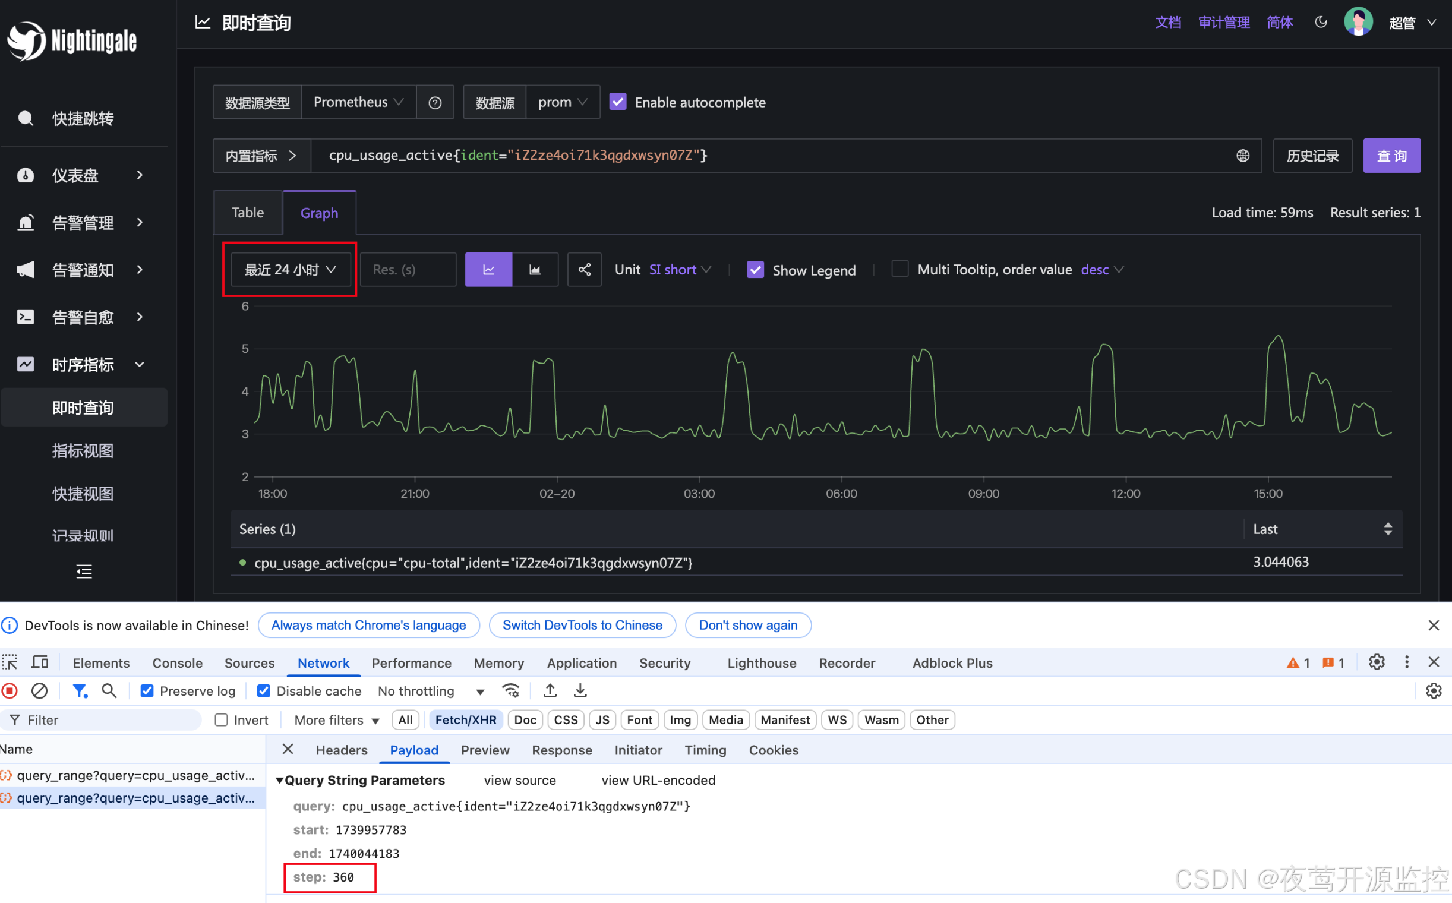
Task: Click the line chart mode icon
Action: 488,270
